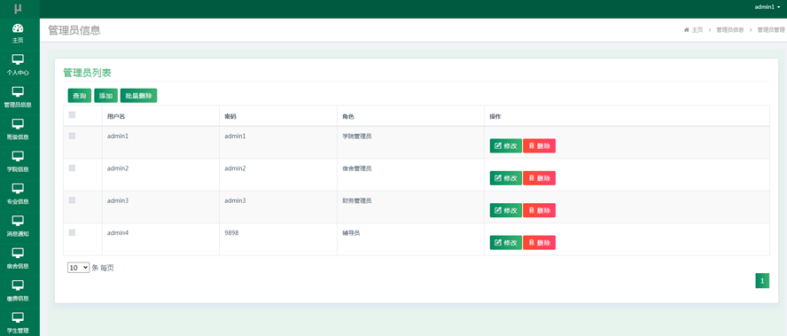The image size is (787, 336).
Task: Open the 主页 dashboard icon in sidebar
Action: pyautogui.click(x=18, y=28)
